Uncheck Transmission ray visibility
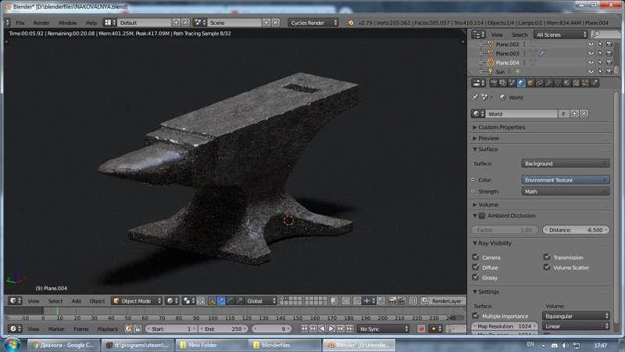625x352 pixels. [x=547, y=257]
